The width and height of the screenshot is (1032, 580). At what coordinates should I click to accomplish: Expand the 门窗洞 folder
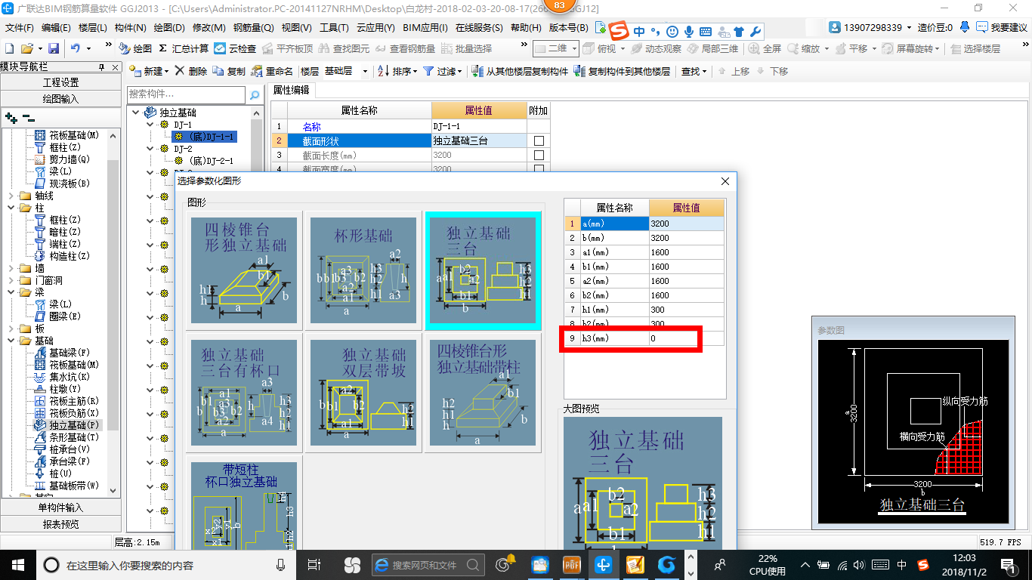[11, 280]
